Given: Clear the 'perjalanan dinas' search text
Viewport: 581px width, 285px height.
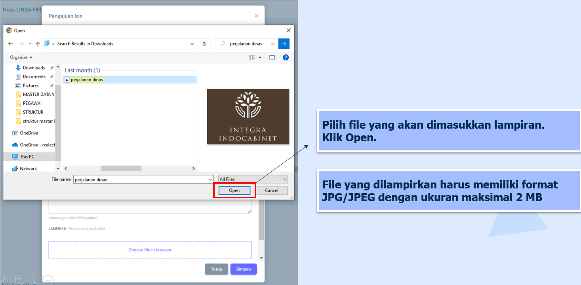Looking at the screenshot, I should 272,44.
